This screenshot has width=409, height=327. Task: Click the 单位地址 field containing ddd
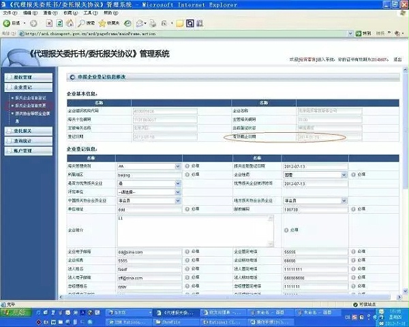tap(149, 210)
